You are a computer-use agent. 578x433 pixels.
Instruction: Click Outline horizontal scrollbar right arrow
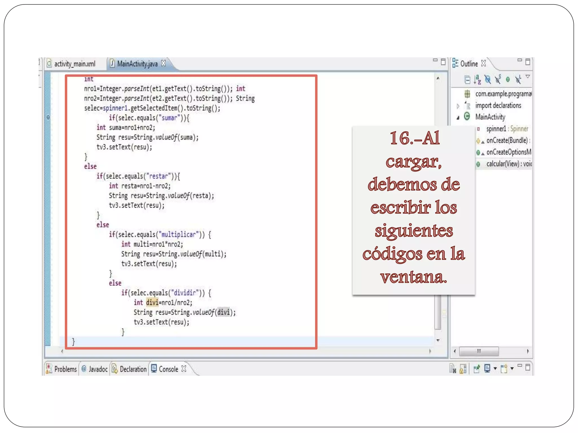(x=528, y=351)
